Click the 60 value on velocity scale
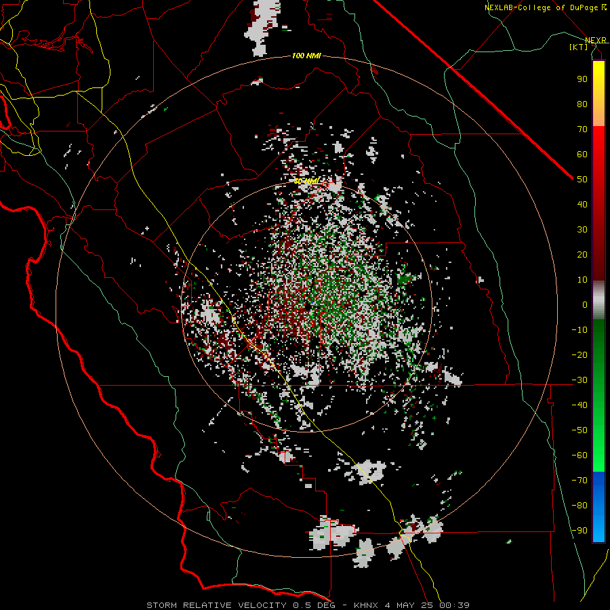The width and height of the screenshot is (610, 610). pyautogui.click(x=582, y=155)
